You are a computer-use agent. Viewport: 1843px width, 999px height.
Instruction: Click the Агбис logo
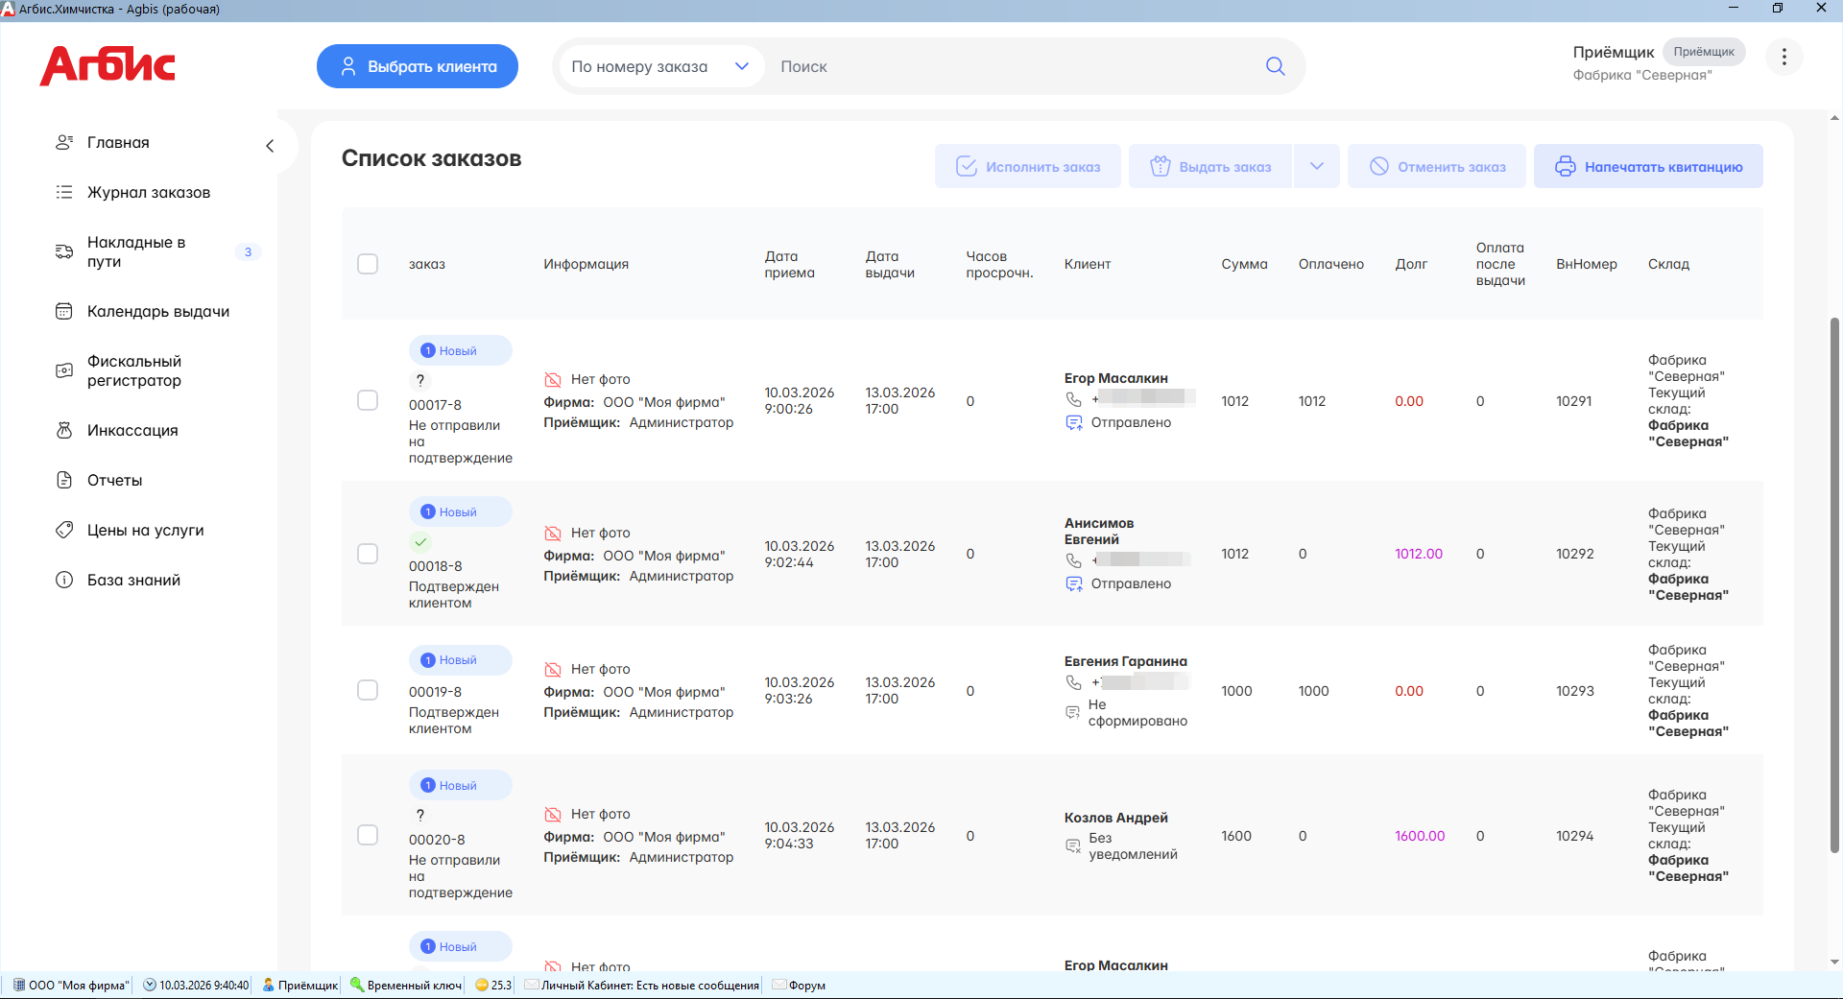[108, 66]
